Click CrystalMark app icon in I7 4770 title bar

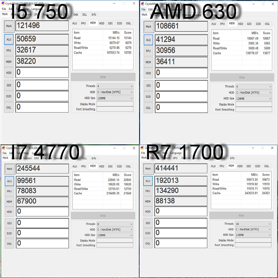[3, 148]
